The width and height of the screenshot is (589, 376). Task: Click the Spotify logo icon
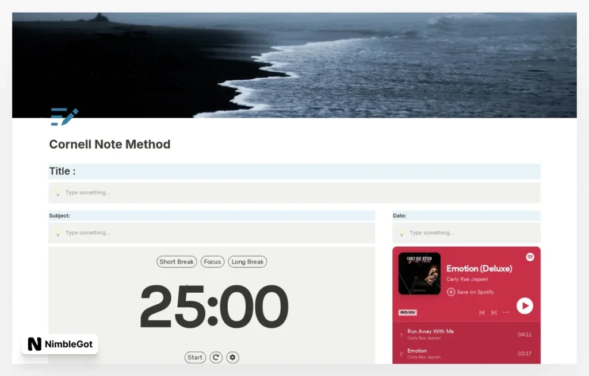tap(530, 257)
